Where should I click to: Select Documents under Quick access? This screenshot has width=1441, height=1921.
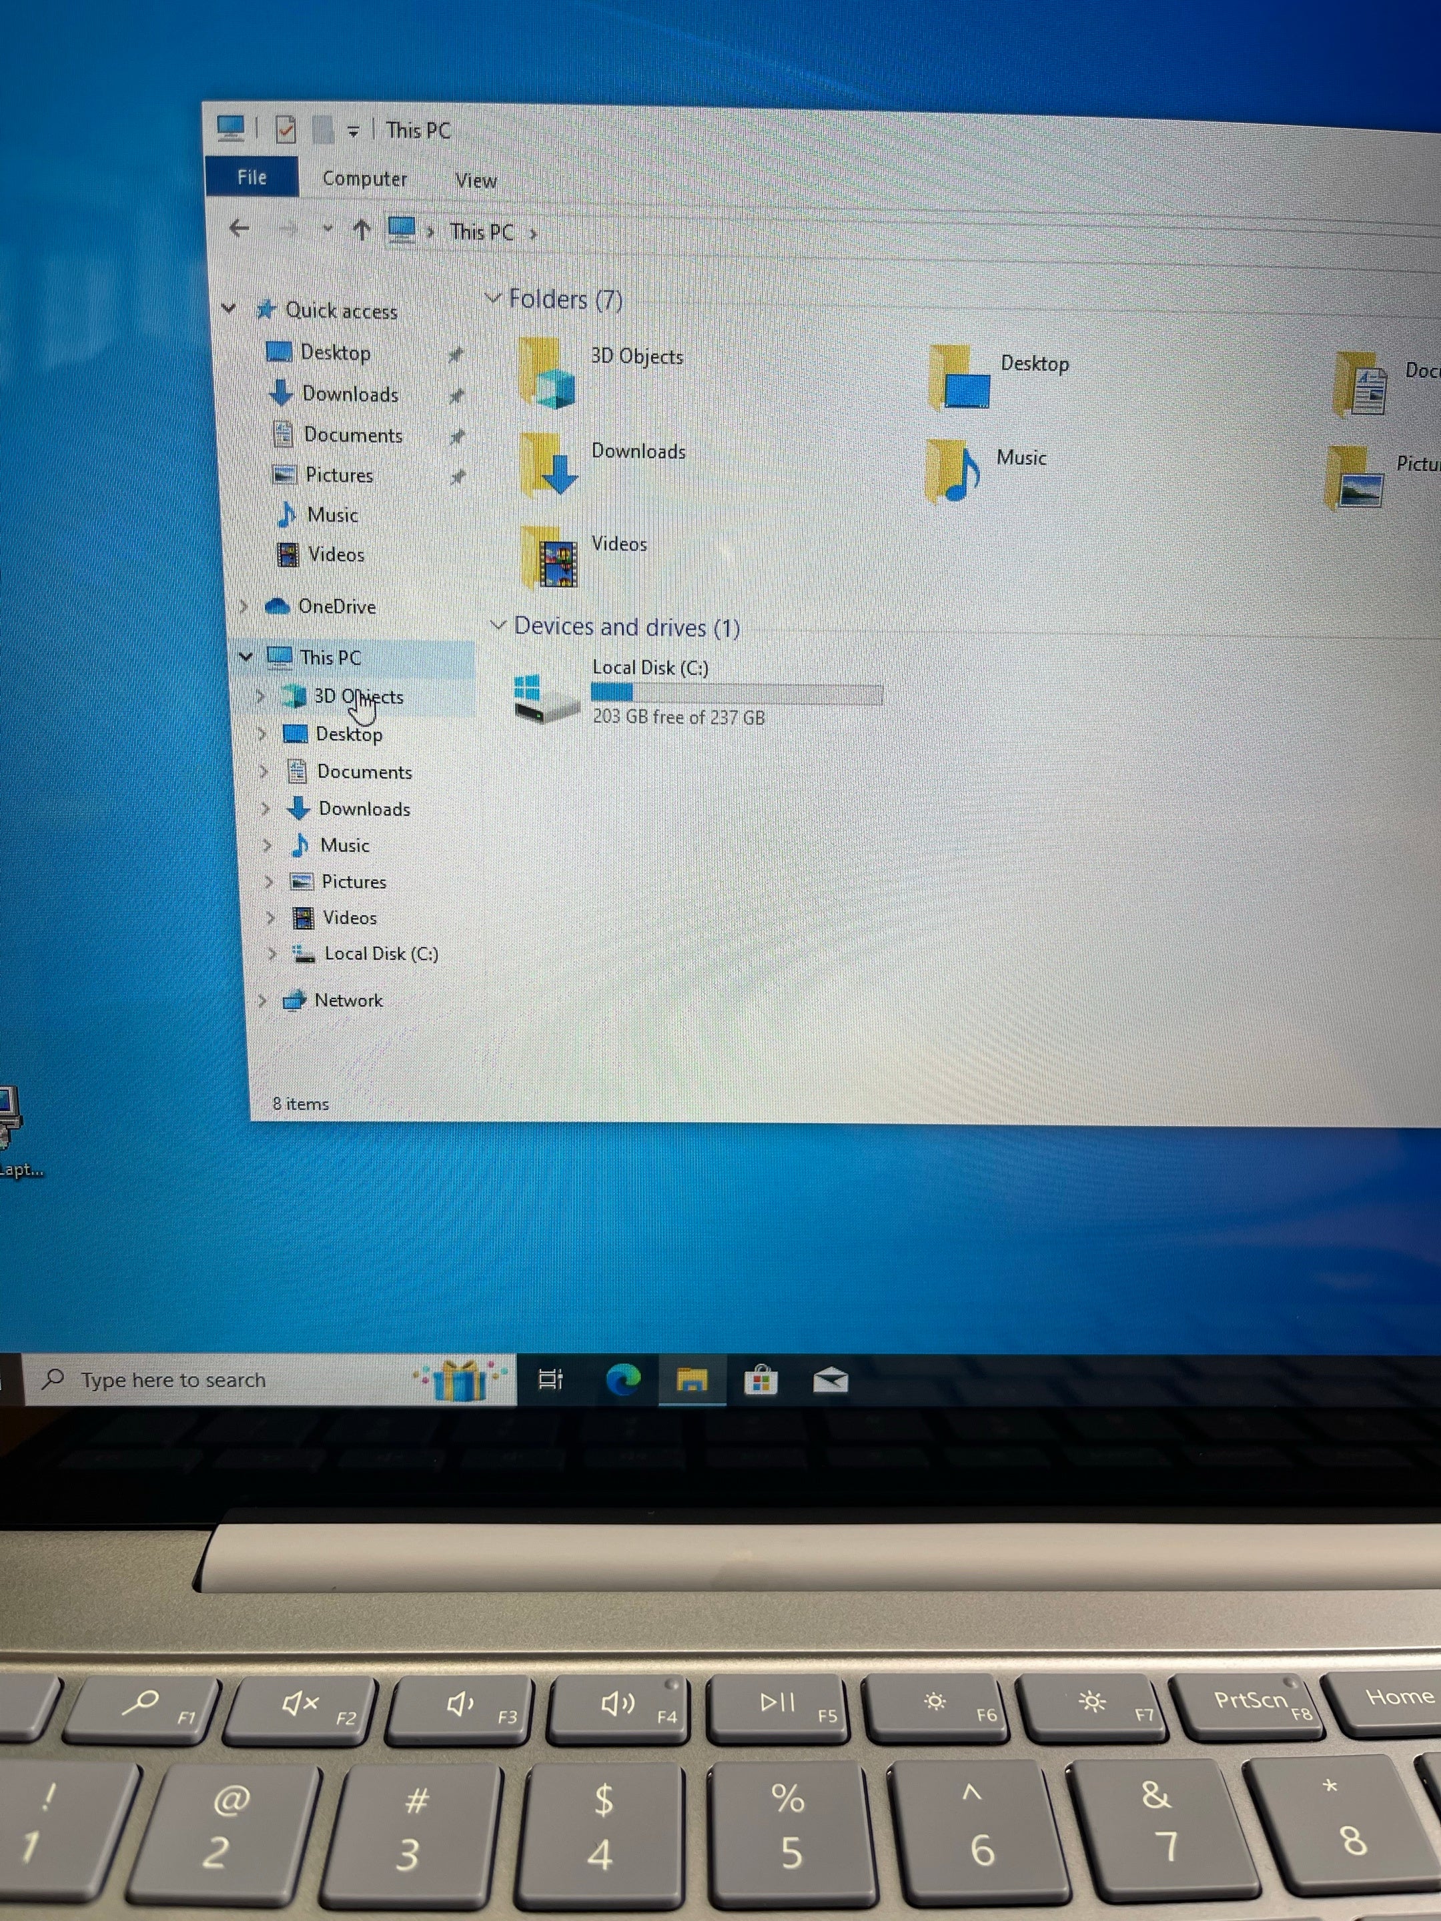[x=353, y=434]
